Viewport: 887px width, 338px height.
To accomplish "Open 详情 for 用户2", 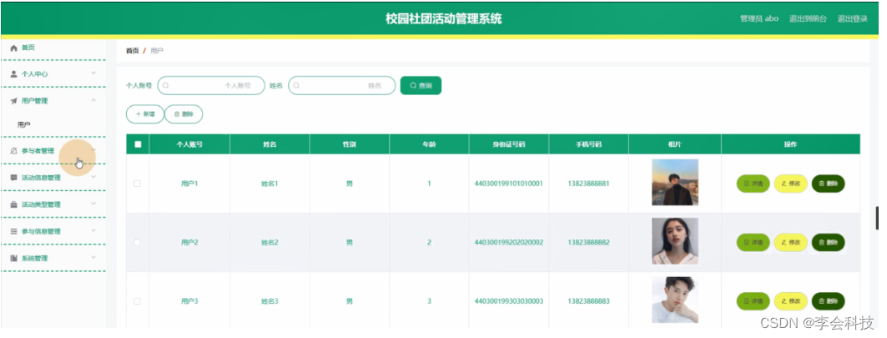I will click(753, 242).
